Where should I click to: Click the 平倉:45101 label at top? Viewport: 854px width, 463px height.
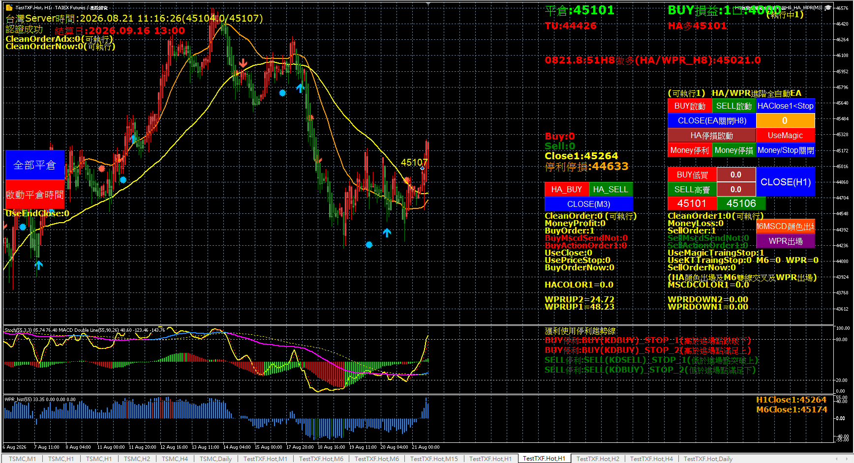[x=579, y=10]
